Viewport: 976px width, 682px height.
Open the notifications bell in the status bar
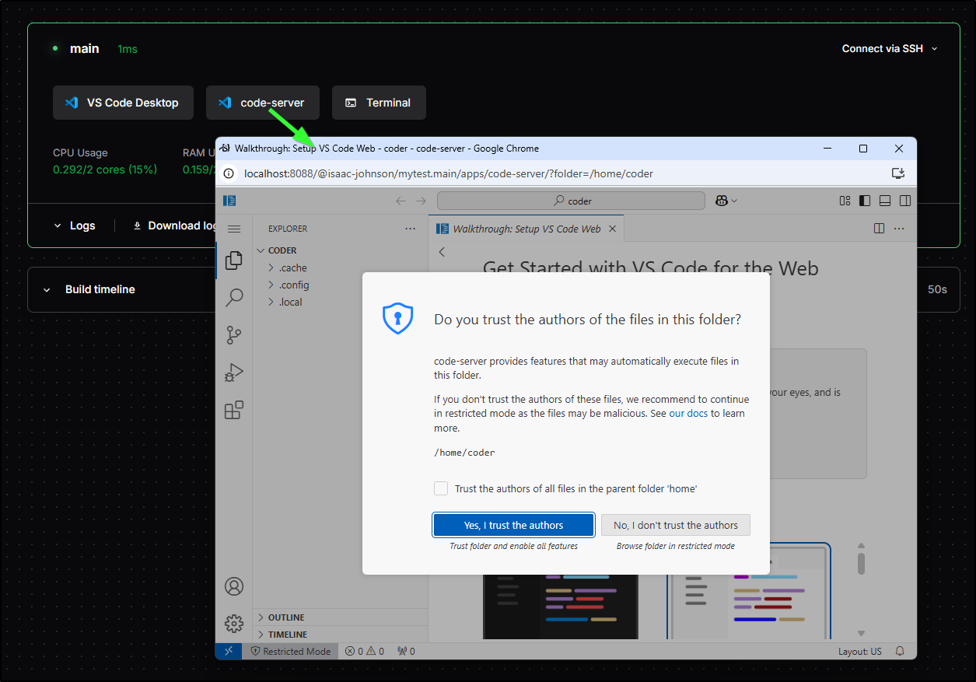coord(900,651)
